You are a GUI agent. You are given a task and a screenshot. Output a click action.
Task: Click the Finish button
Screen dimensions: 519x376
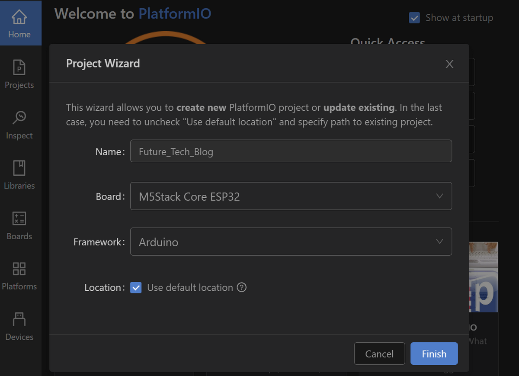pyautogui.click(x=434, y=354)
